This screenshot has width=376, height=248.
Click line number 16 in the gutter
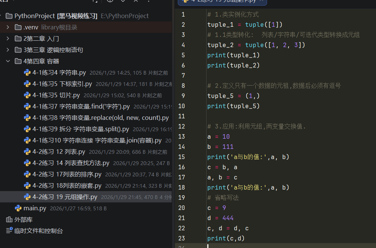pyautogui.click(x=182, y=167)
